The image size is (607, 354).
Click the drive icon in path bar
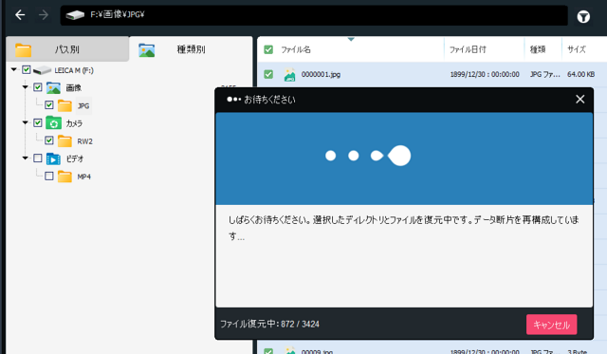click(x=75, y=15)
